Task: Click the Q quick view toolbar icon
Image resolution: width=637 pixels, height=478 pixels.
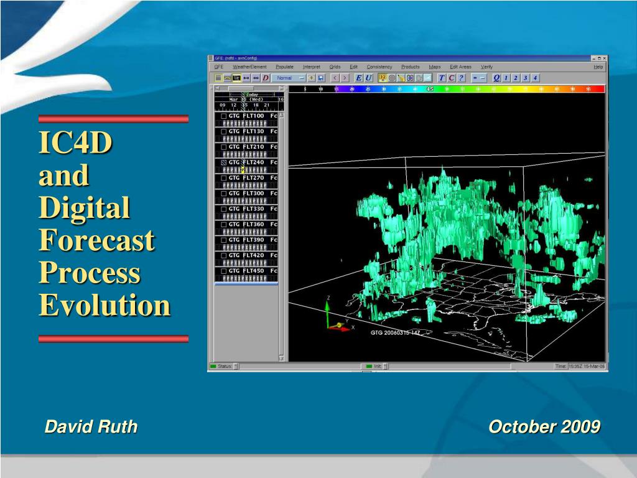Action: [496, 78]
